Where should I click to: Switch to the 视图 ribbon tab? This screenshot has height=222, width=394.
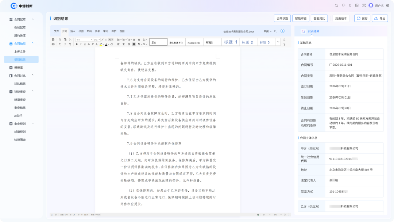tap(122, 31)
